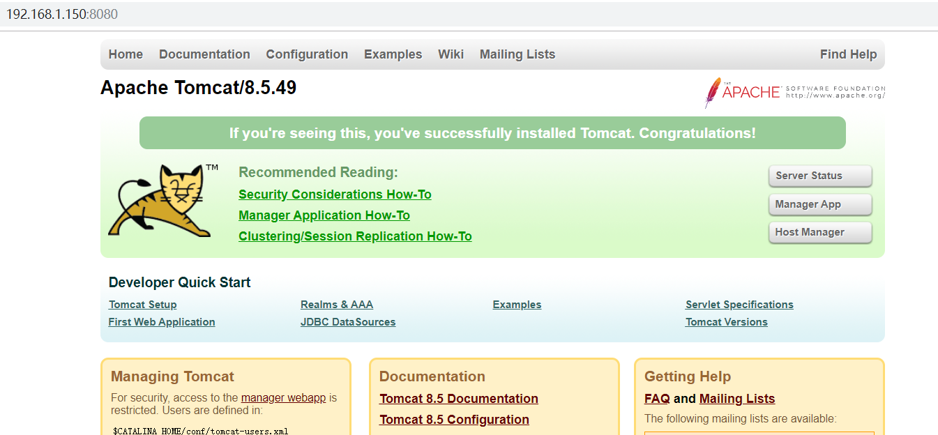The image size is (938, 435).
Task: Open the JDBC DataSources link
Action: pos(348,321)
